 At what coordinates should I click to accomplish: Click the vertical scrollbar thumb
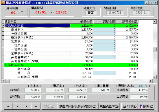click(x=155, y=49)
